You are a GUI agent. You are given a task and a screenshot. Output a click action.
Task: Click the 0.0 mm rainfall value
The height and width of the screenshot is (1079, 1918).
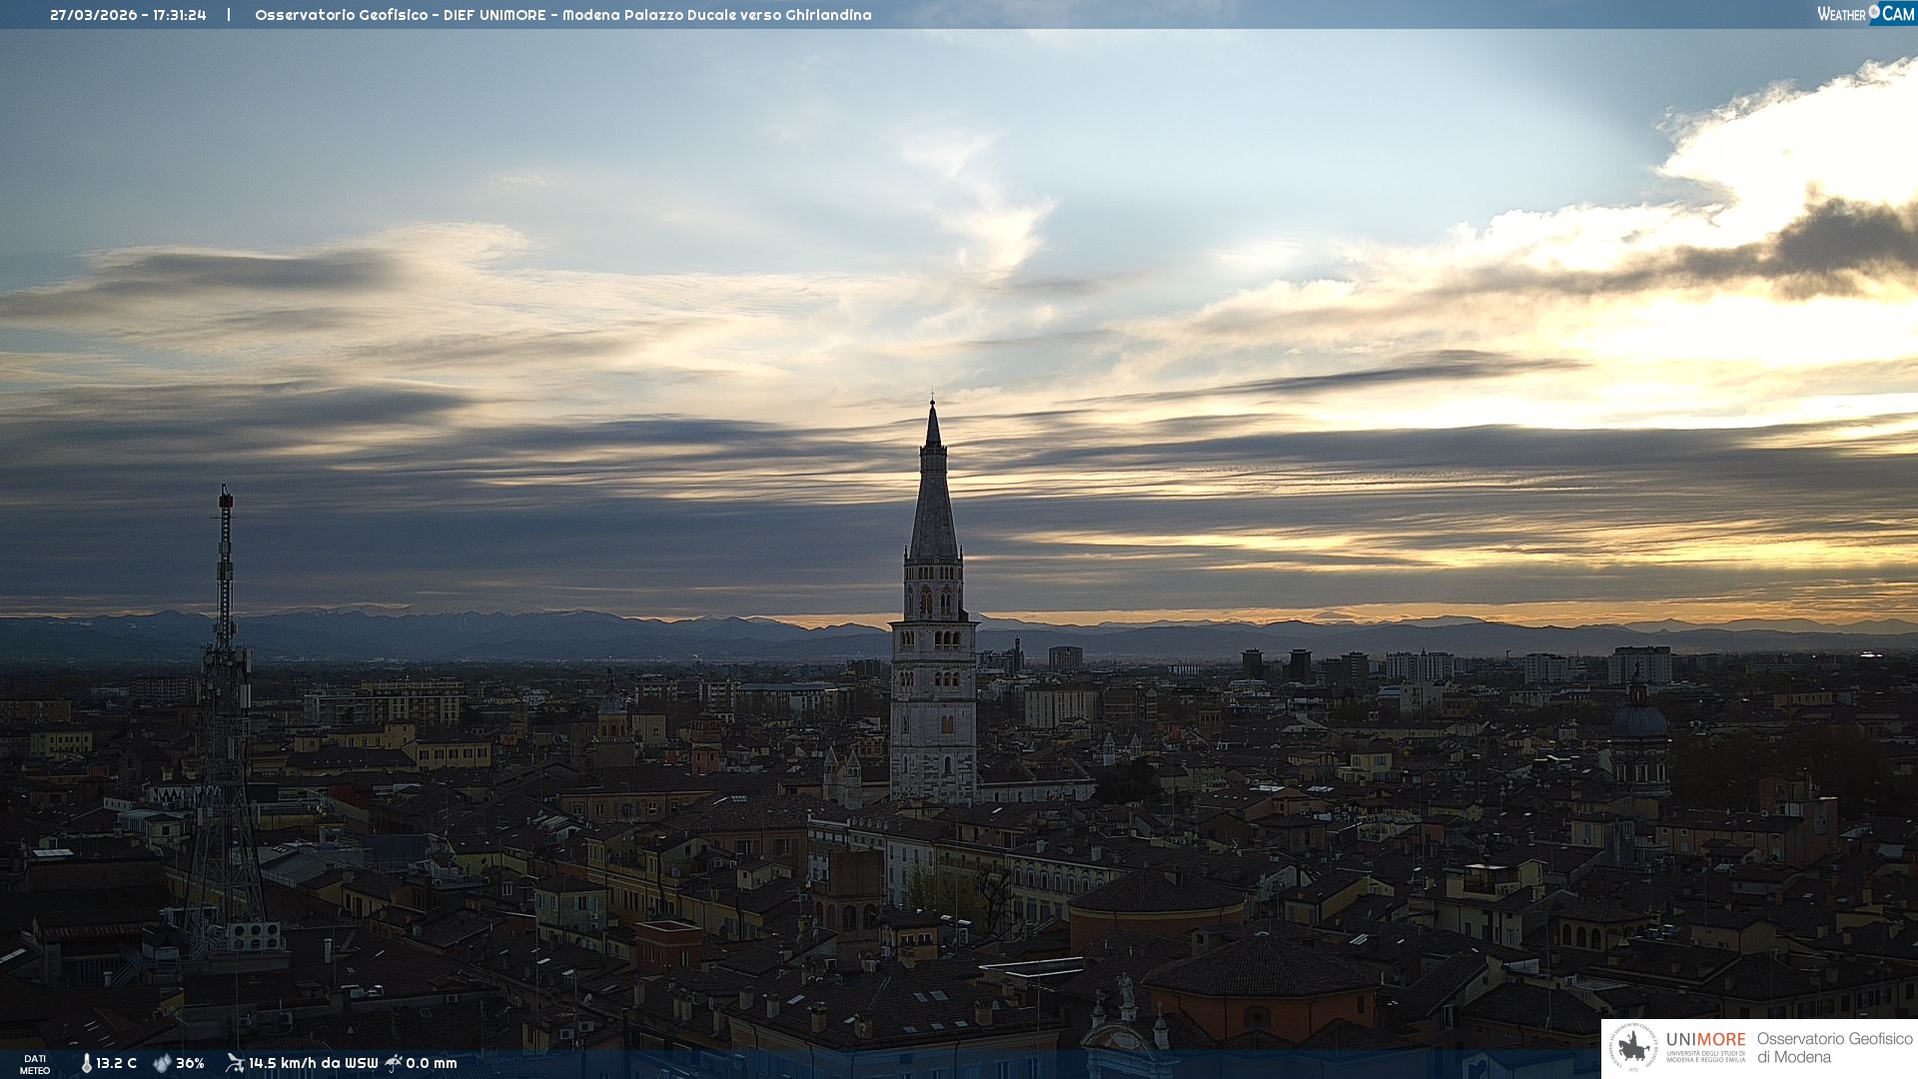point(432,1063)
